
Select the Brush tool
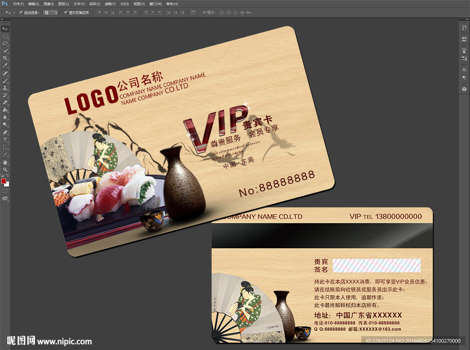coord(6,81)
